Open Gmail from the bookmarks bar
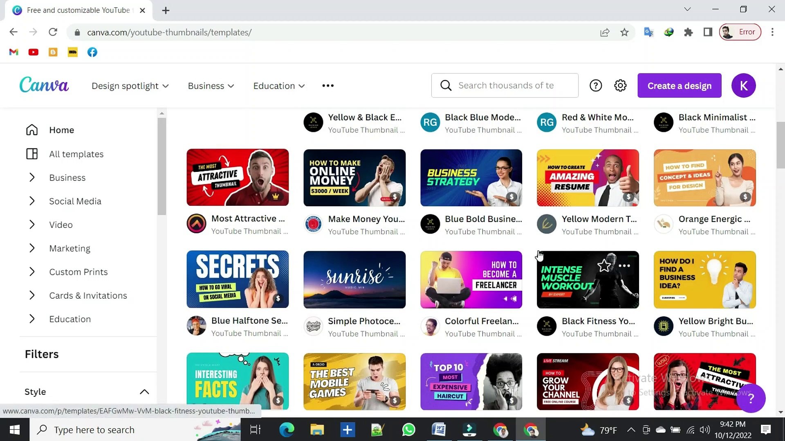785x441 pixels. point(13,52)
